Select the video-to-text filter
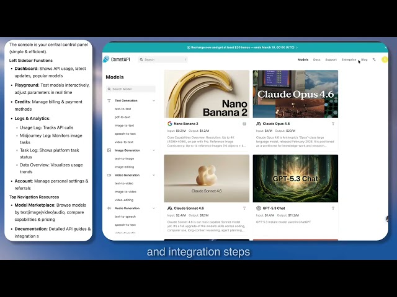Screen dimensions: 397x297 click(x=124, y=142)
